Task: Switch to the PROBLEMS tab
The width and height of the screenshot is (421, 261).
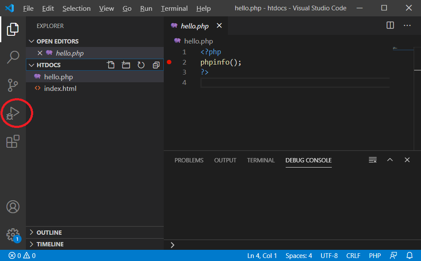Action: coord(189,160)
